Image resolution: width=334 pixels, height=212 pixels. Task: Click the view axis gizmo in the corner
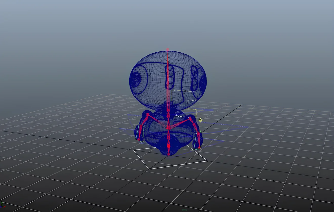pyautogui.click(x=3, y=204)
